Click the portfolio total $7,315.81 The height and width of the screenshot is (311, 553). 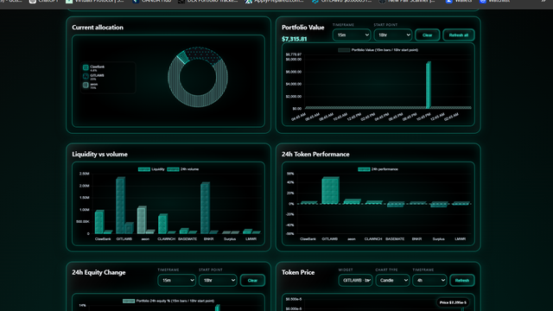point(294,39)
